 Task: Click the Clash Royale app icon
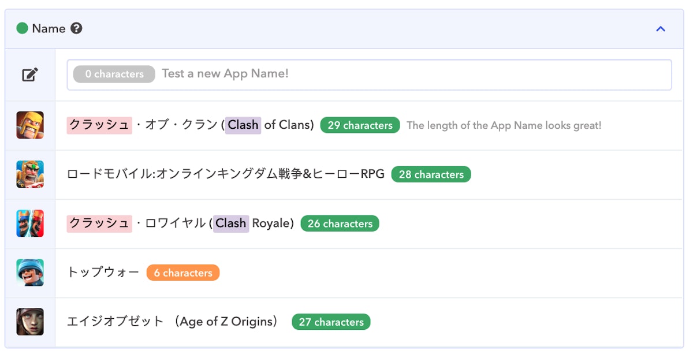30,223
